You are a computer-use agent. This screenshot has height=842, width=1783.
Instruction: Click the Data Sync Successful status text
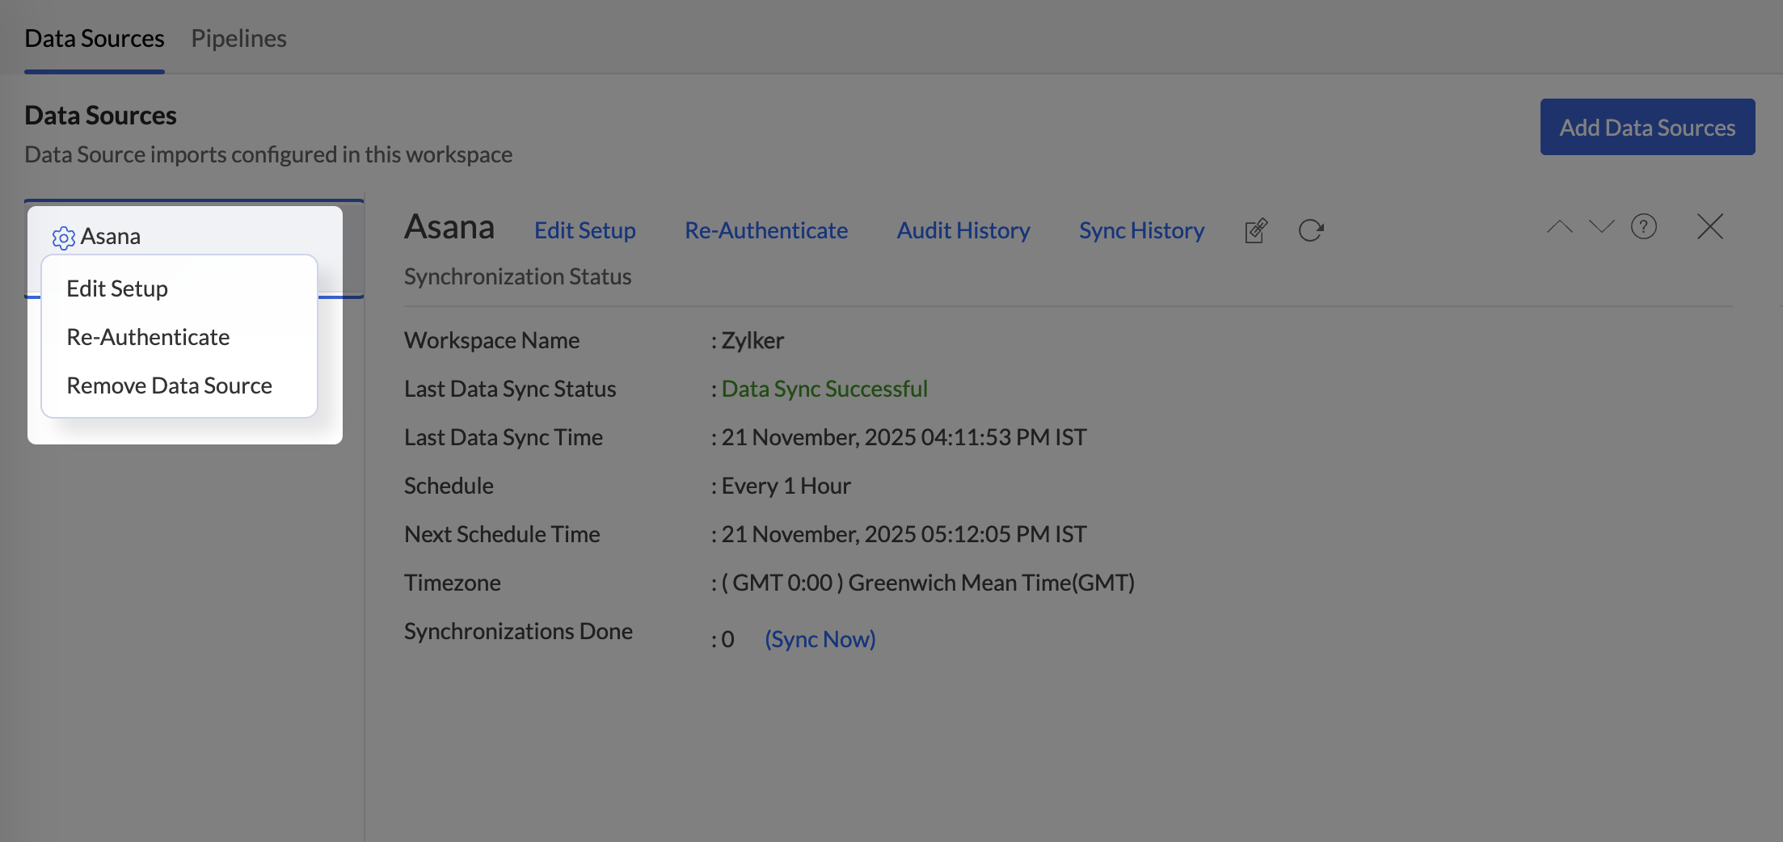click(x=824, y=389)
